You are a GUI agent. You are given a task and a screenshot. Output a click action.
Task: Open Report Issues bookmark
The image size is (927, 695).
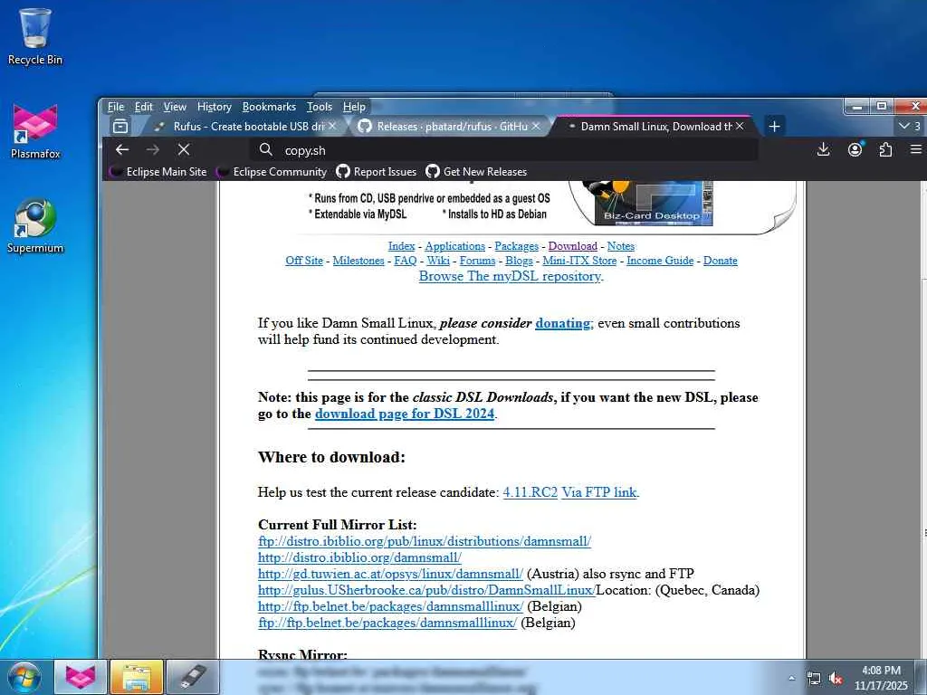(x=377, y=172)
